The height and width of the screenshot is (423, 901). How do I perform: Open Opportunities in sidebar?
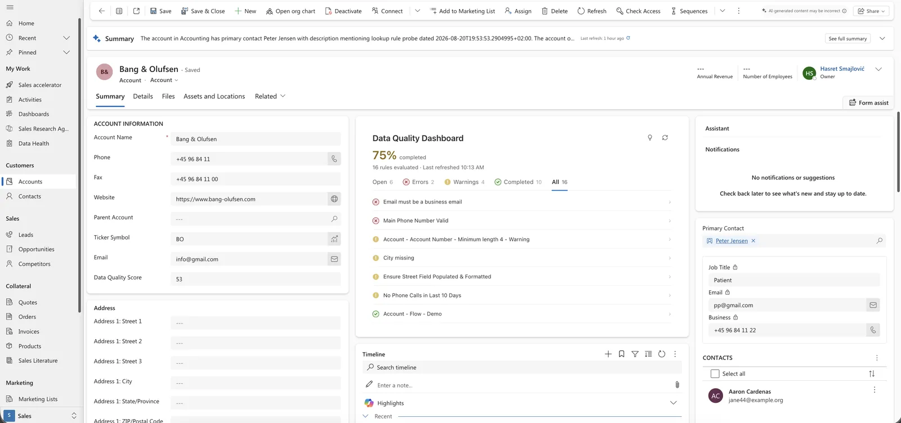[x=36, y=249]
